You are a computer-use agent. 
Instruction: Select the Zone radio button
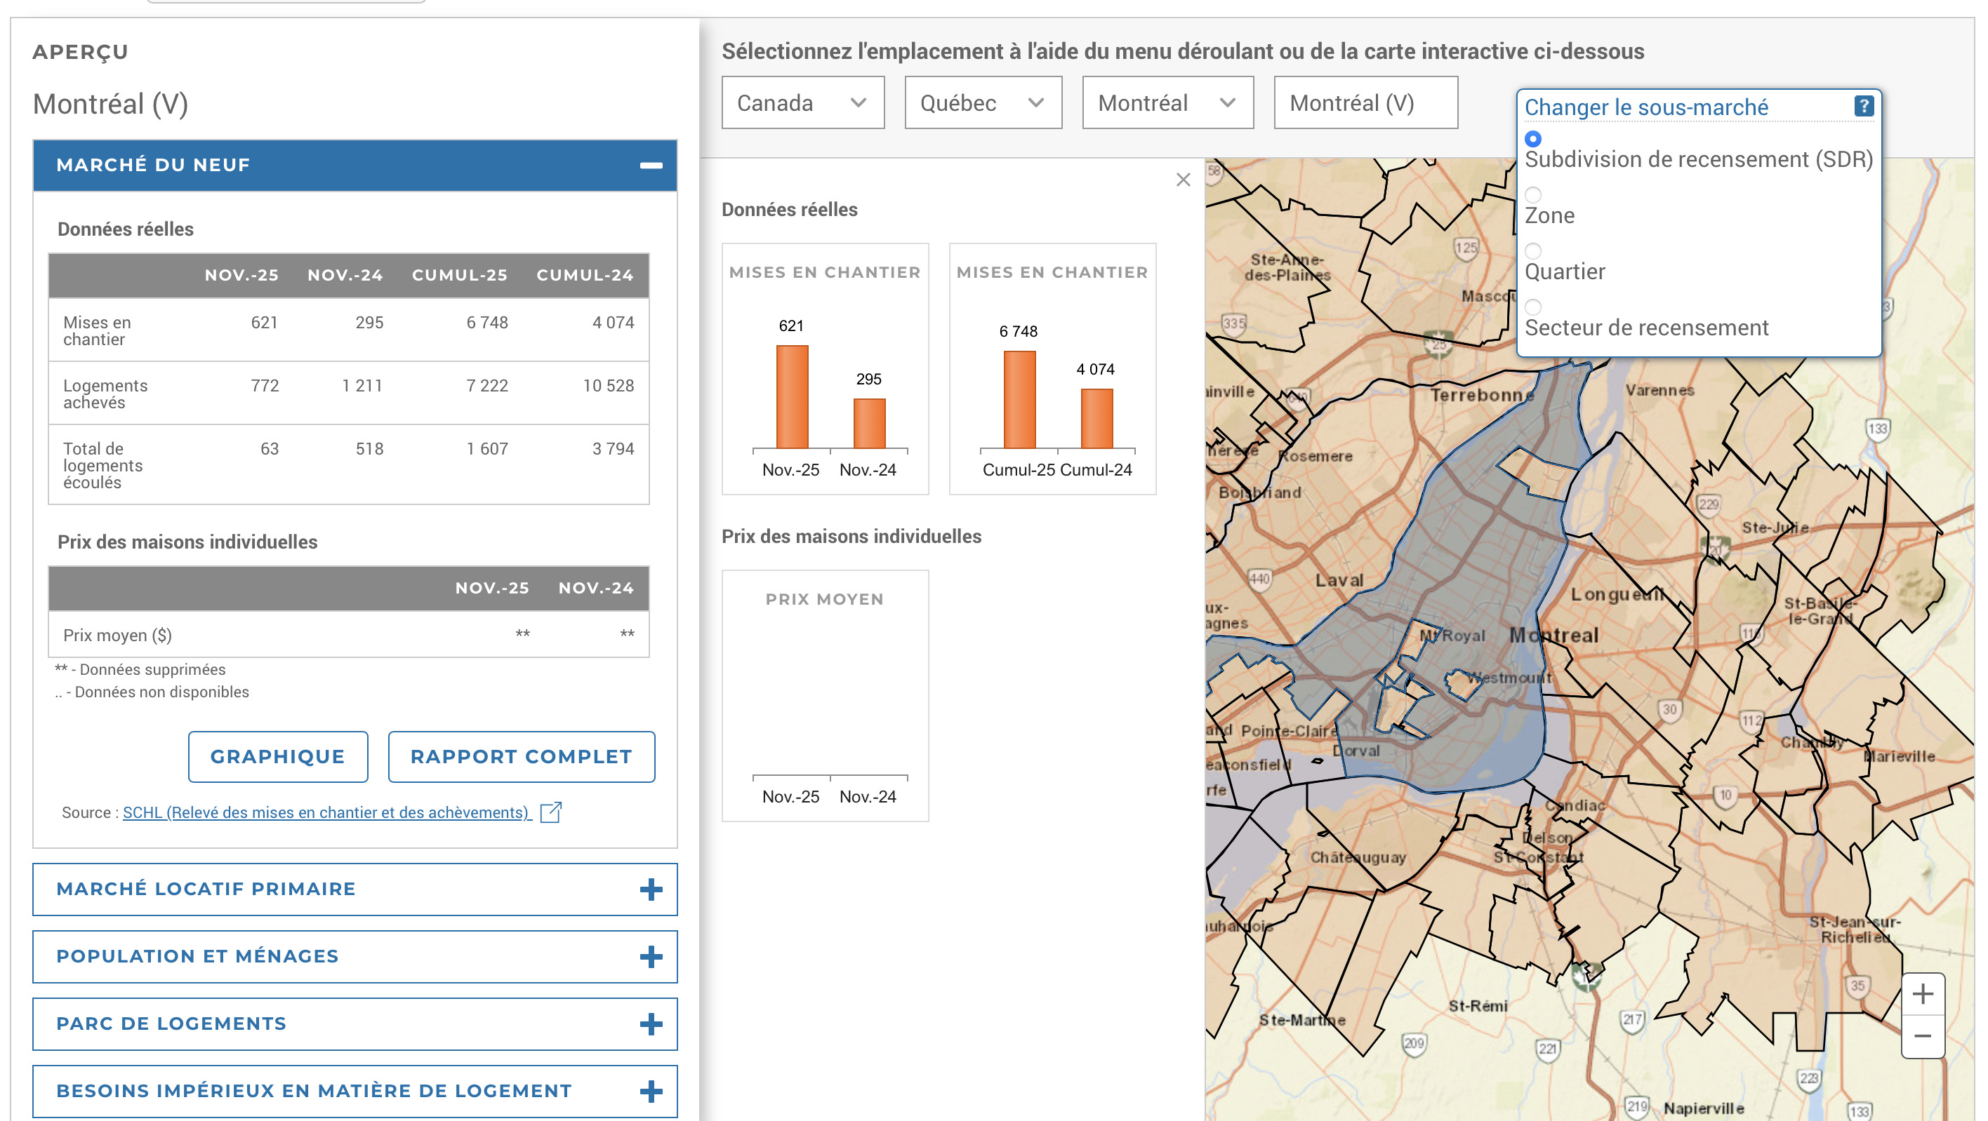[1532, 195]
